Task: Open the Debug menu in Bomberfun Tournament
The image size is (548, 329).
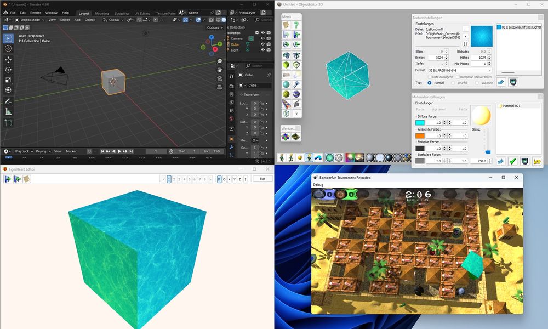Action: [318, 185]
